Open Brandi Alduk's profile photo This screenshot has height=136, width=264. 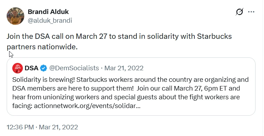[15, 16]
